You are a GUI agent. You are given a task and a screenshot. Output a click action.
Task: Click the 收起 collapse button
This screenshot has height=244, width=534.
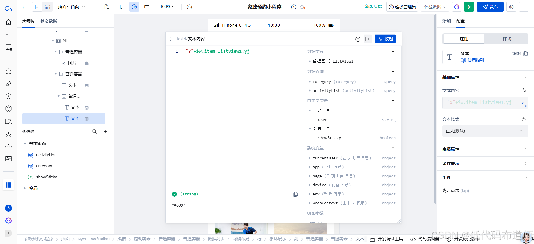click(x=385, y=39)
